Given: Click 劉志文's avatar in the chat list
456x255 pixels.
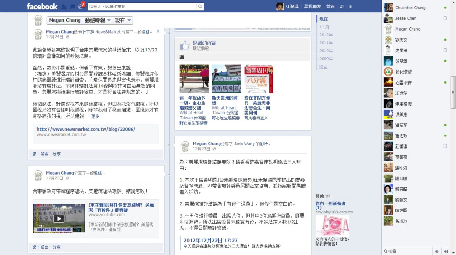Looking at the screenshot, I should 388,40.
